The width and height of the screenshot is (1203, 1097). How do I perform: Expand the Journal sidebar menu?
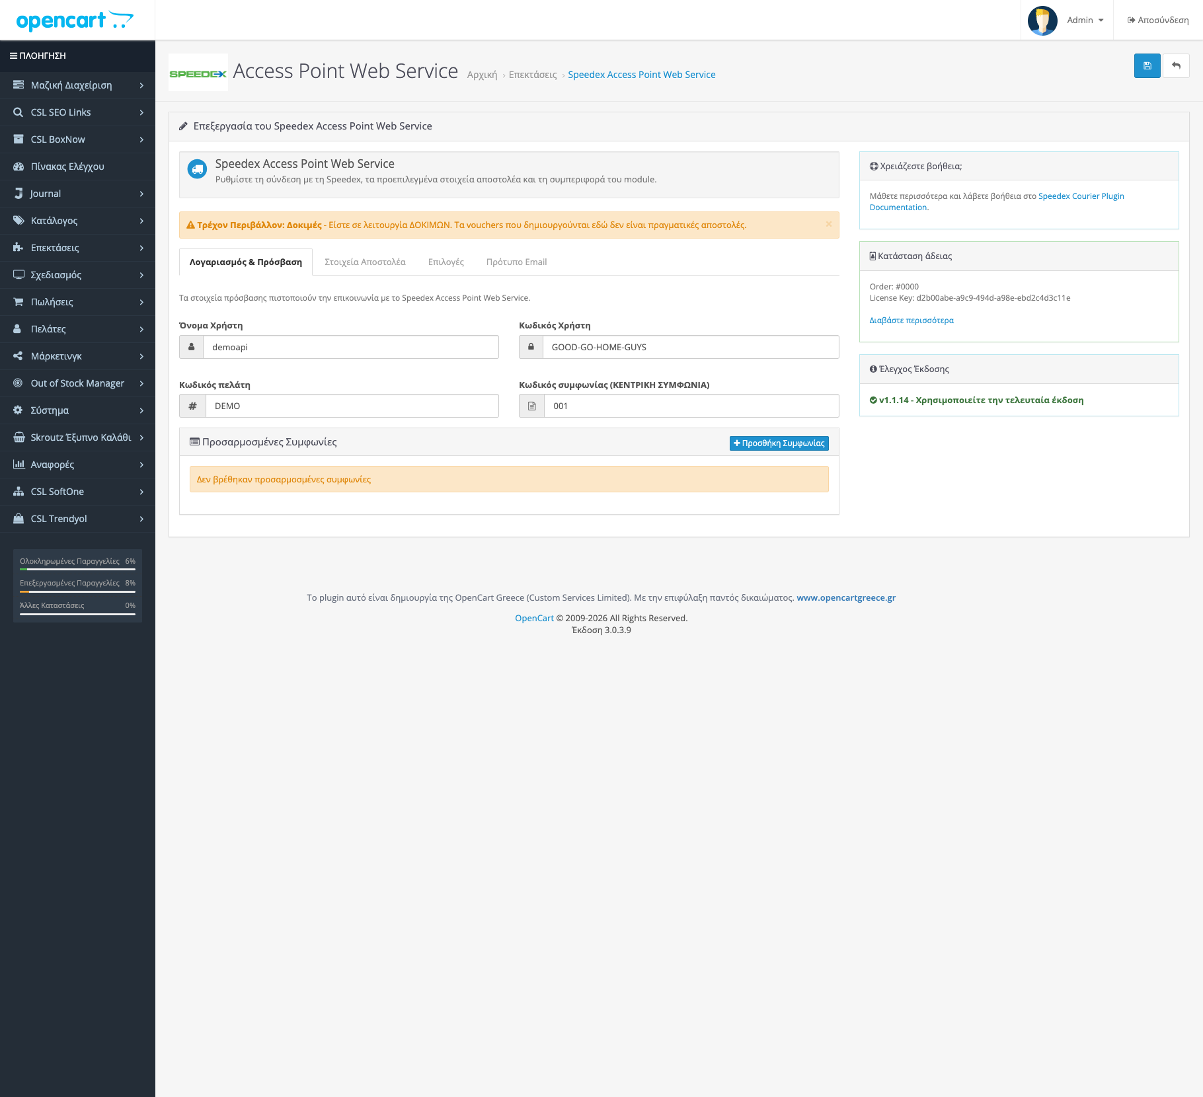[77, 194]
